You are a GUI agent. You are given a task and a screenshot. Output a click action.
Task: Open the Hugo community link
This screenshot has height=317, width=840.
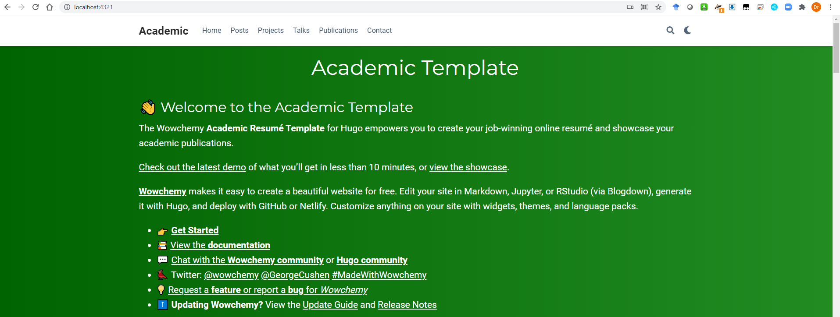(372, 260)
